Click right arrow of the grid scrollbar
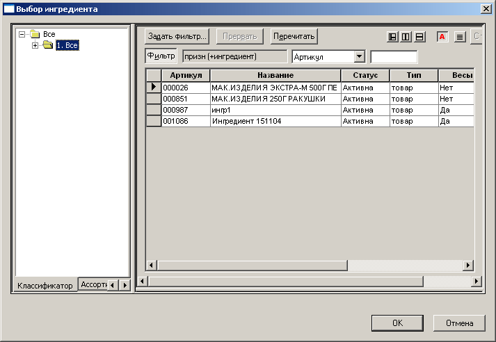 pyautogui.click(x=468, y=266)
